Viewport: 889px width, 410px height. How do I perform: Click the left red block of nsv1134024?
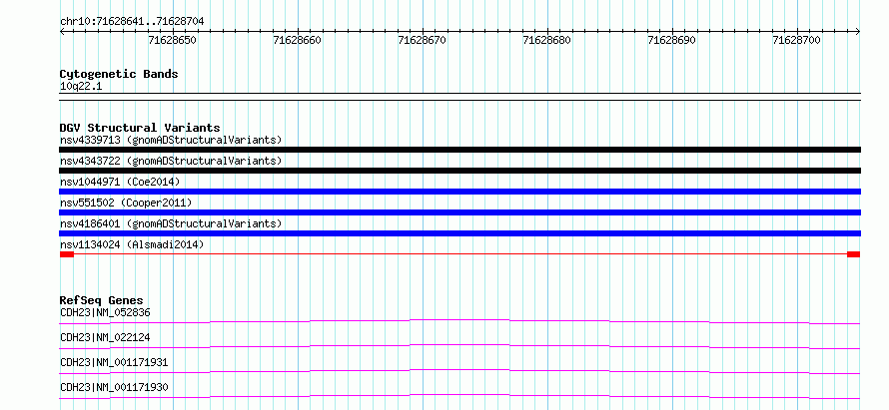pos(67,254)
